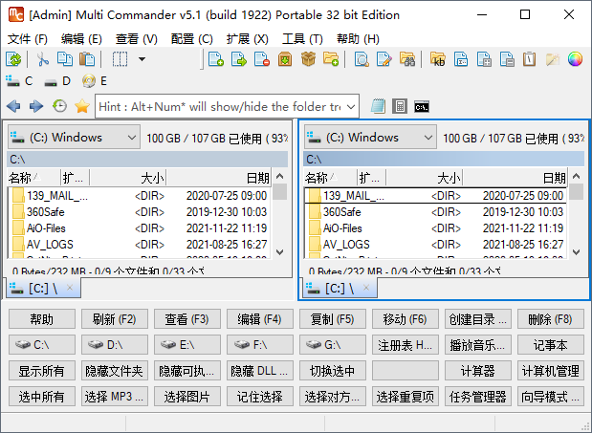Image resolution: width=592 pixels, height=433 pixels.
Task: Click the G:\ drive button
Action: (x=332, y=345)
